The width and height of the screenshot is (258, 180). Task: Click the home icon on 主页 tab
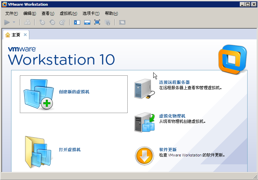pos(7,35)
